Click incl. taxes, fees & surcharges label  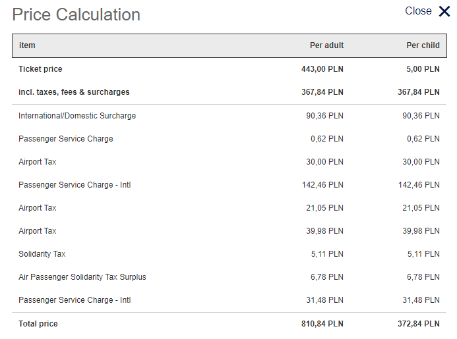[x=74, y=92]
